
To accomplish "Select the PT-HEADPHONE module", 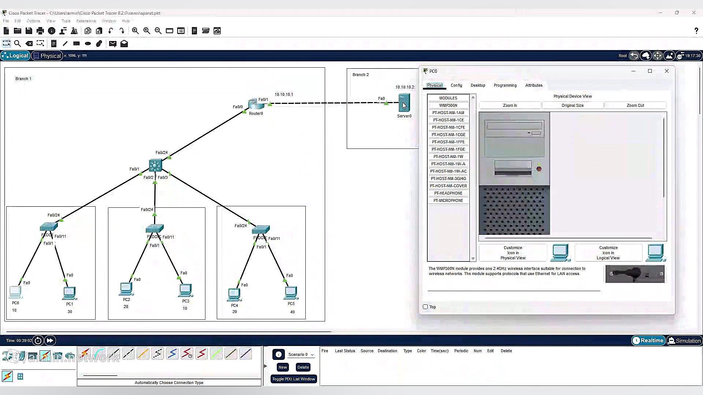I will (448, 193).
